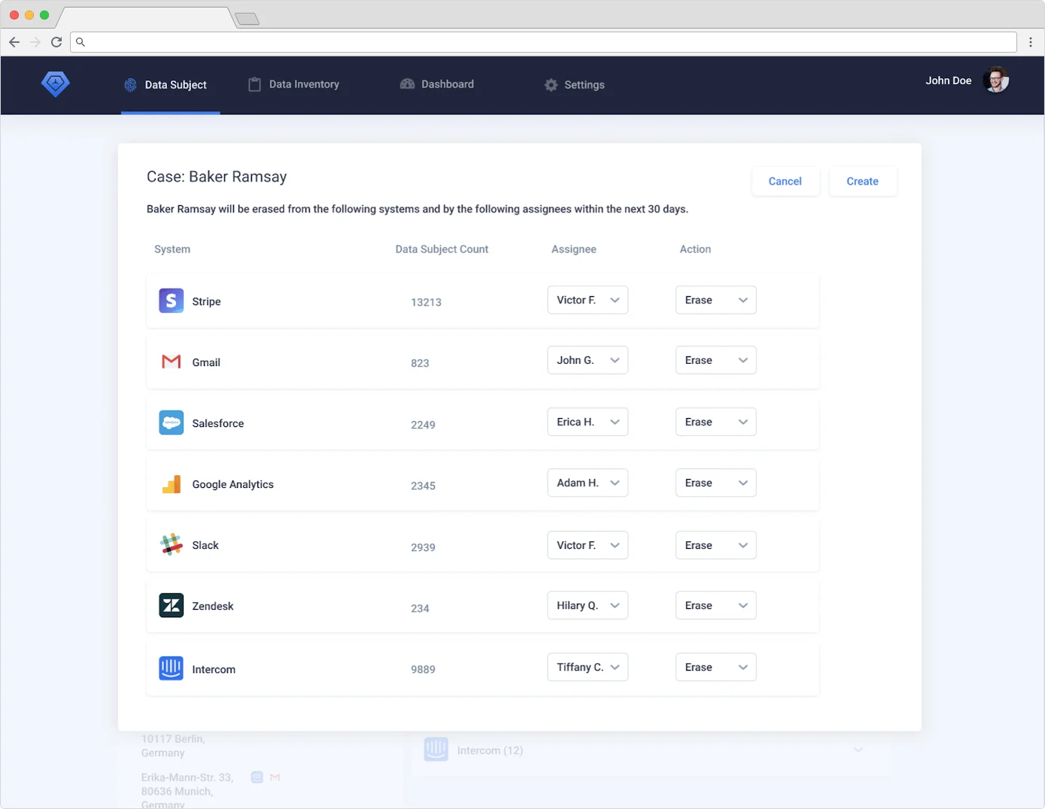Viewport: 1045px width, 809px height.
Task: Click the Stripe system icon
Action: point(172,301)
